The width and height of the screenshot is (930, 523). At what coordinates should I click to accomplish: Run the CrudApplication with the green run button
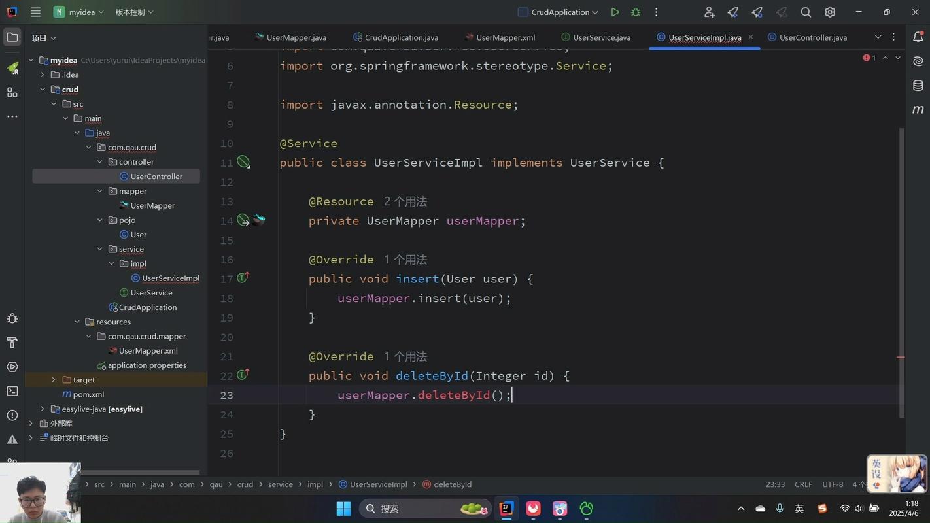pos(615,12)
